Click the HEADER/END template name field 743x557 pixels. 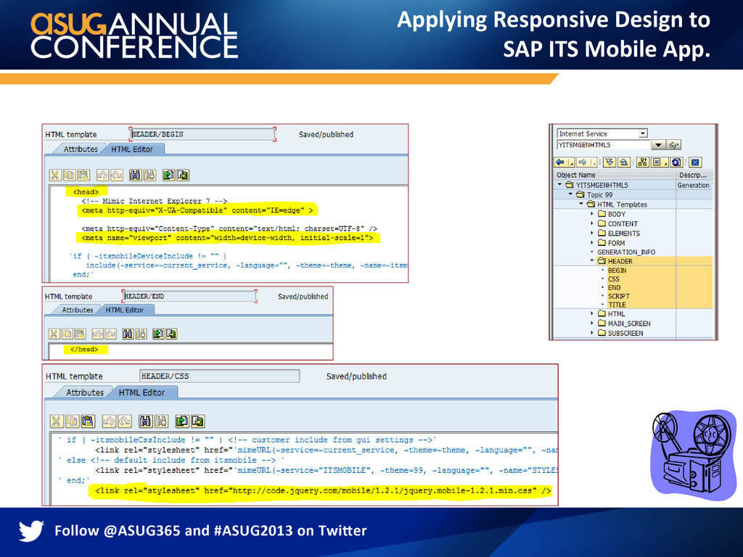coord(189,297)
